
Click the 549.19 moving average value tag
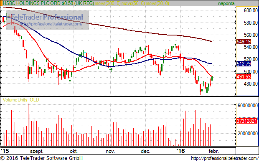[244, 41]
